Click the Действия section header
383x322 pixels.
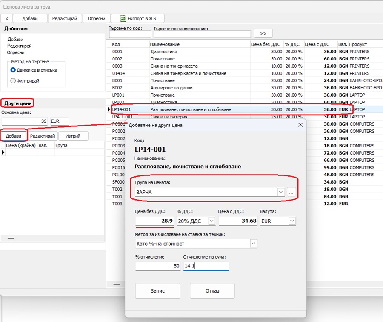16,29
